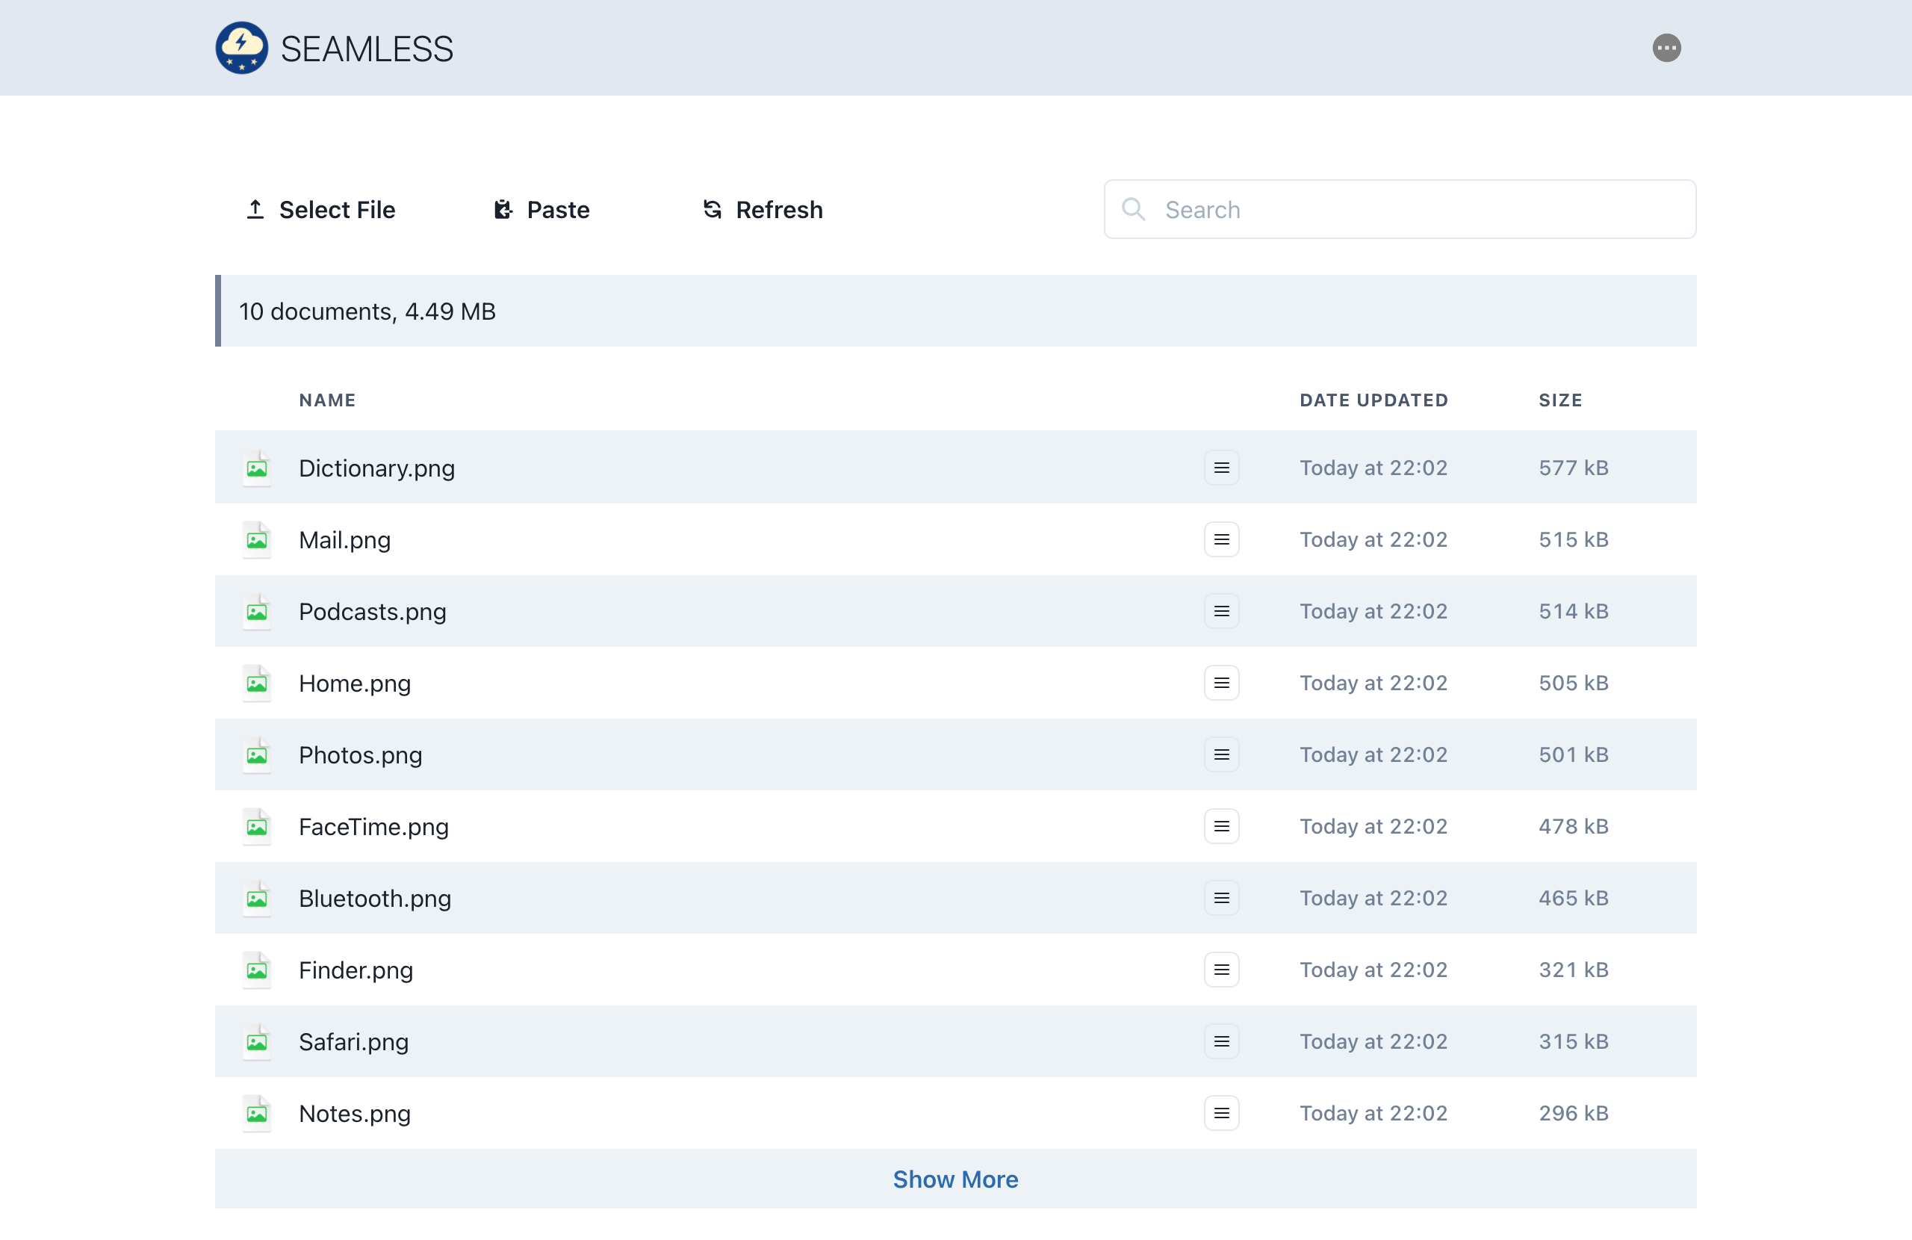The height and width of the screenshot is (1240, 1912).
Task: Sort by the Size column header
Action: (1560, 400)
